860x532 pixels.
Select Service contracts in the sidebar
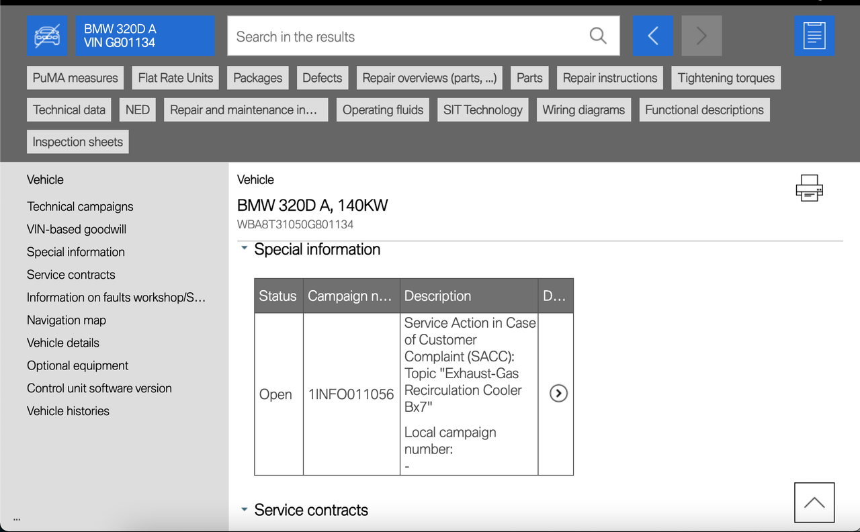click(x=71, y=275)
